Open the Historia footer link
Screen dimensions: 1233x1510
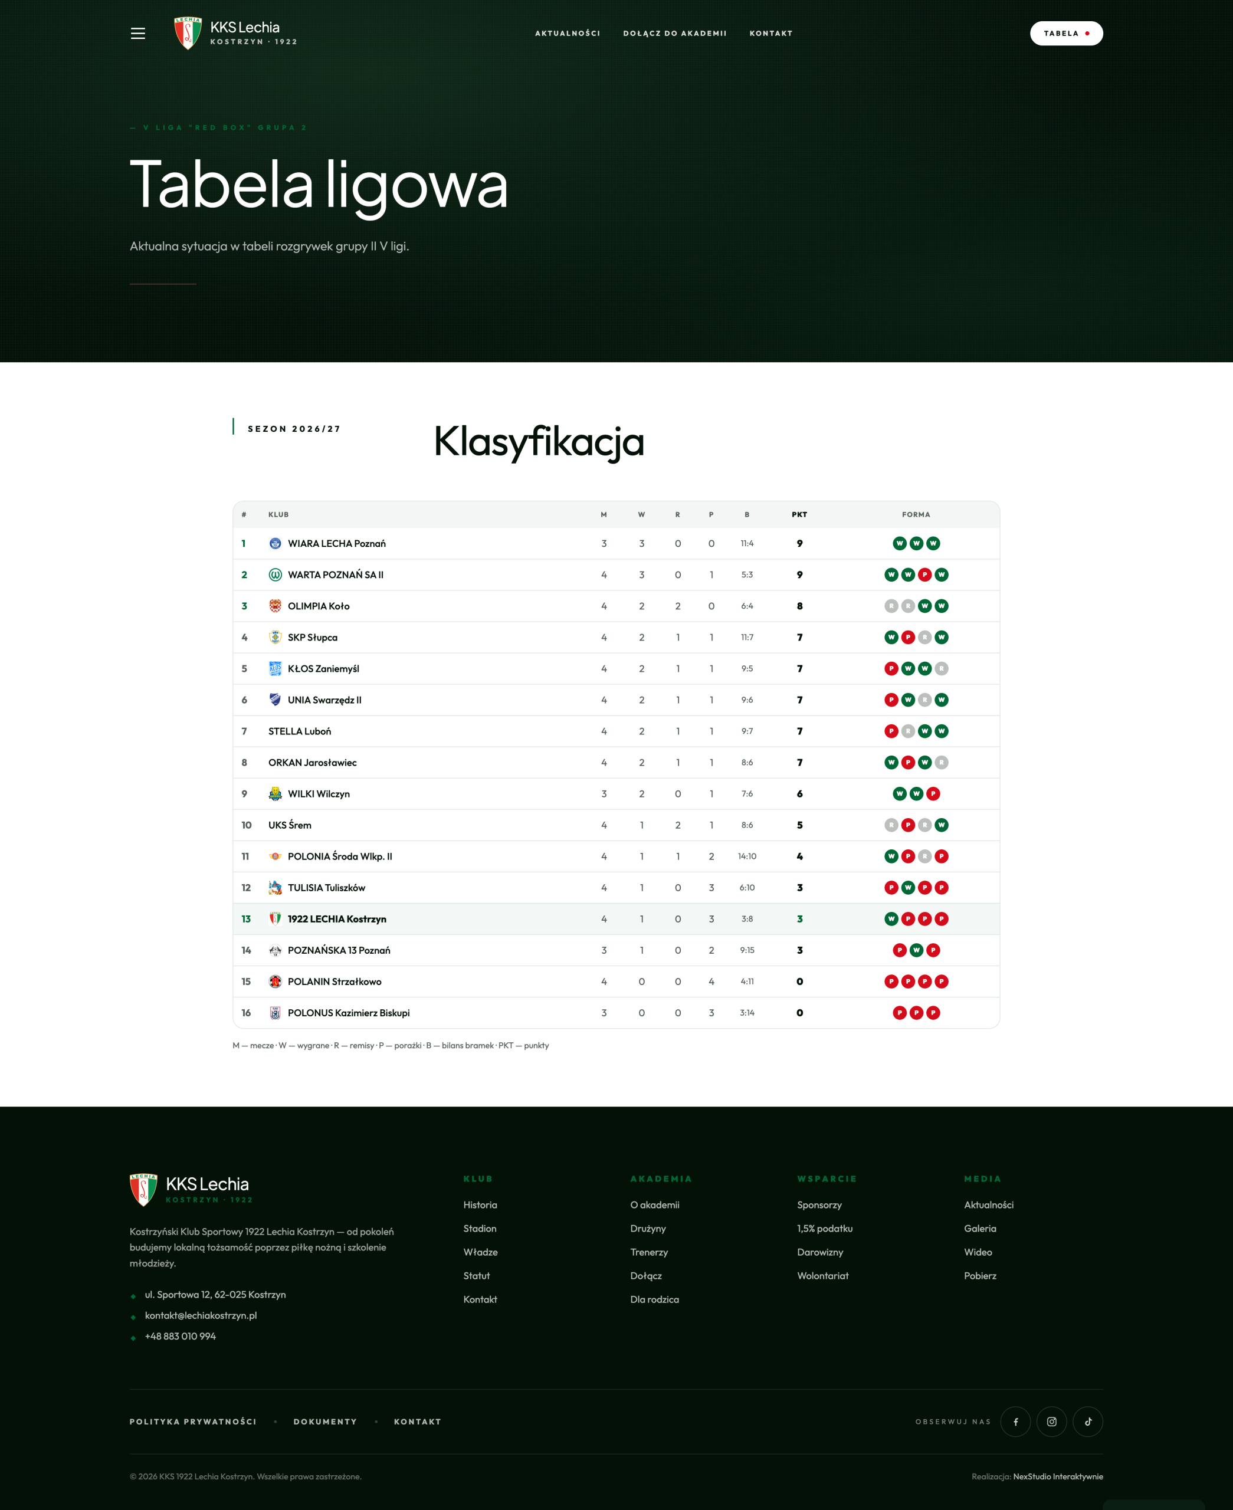coord(480,1206)
